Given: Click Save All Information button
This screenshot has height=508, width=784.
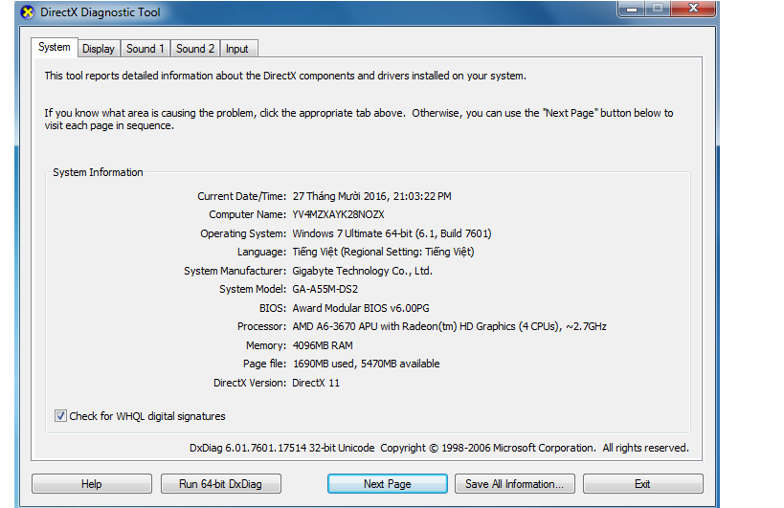Looking at the screenshot, I should (514, 483).
